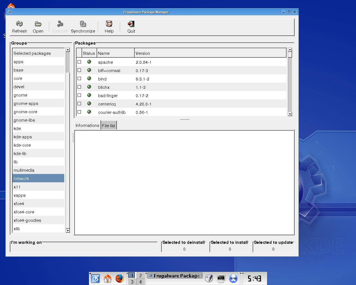Select the "apache" package name
The width and height of the screenshot is (356, 285).
[105, 62]
